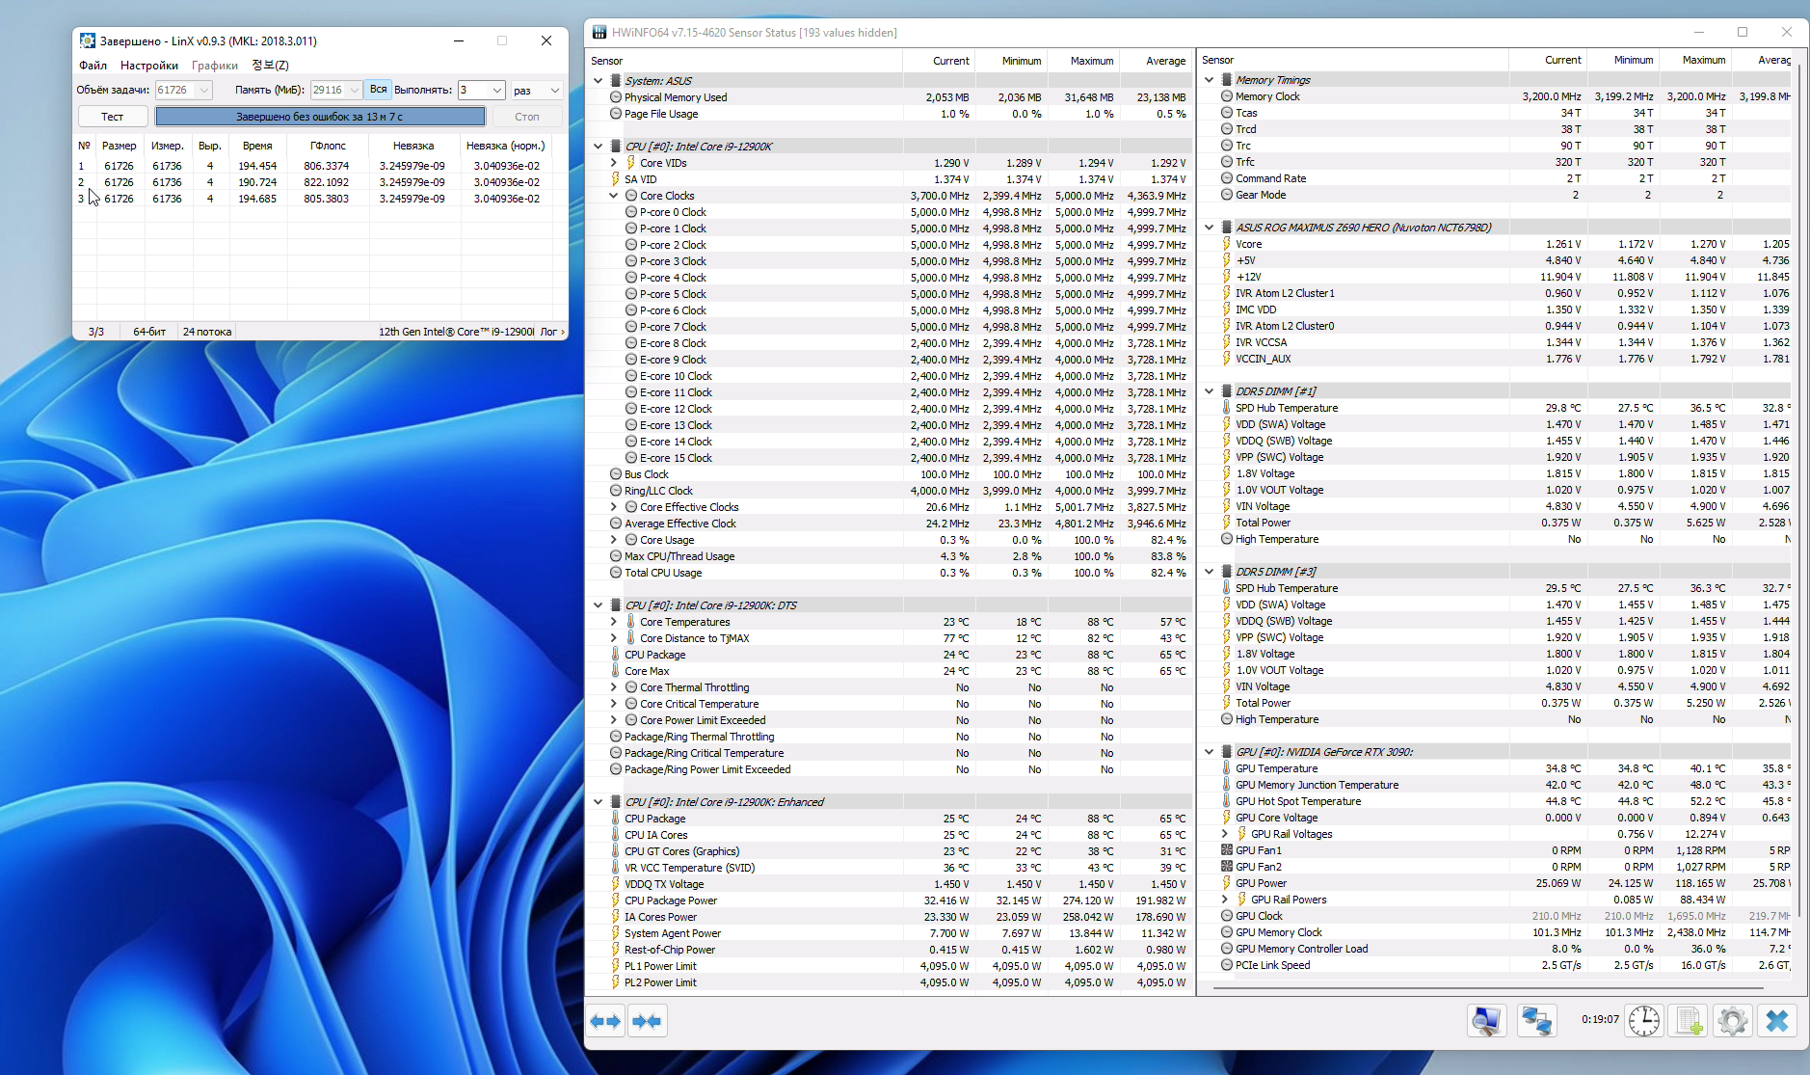Select the Command Rate row
The width and height of the screenshot is (1810, 1075).
pos(1495,178)
